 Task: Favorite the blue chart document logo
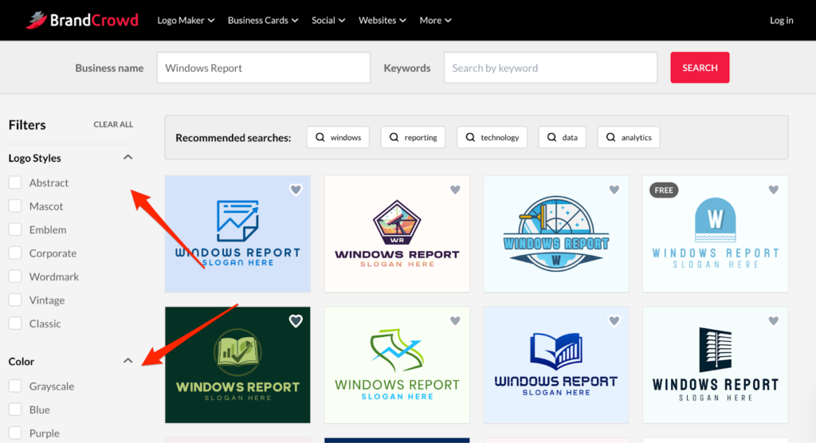[296, 190]
